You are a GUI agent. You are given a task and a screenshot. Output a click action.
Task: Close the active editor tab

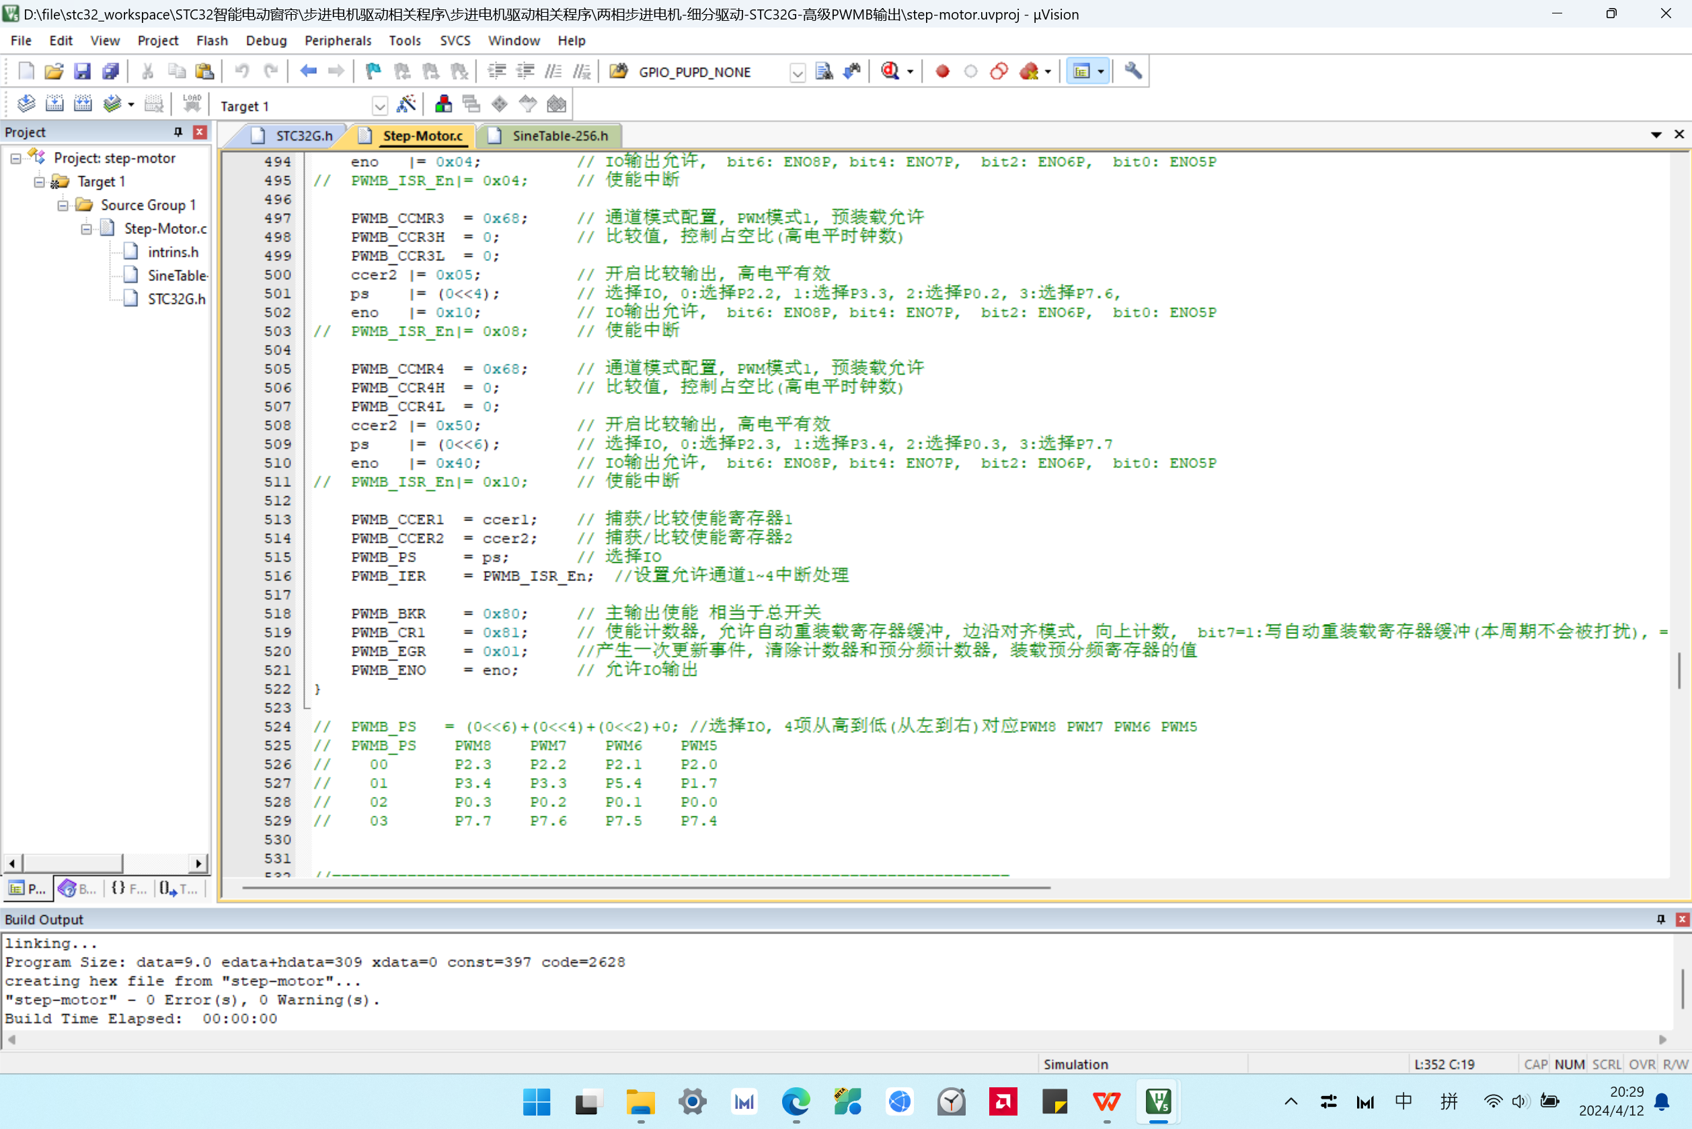coord(1679,134)
